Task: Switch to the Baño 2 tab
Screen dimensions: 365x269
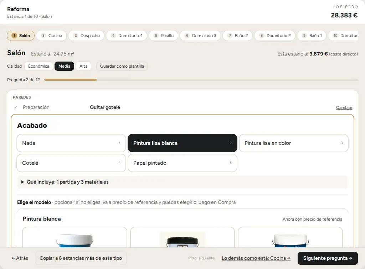Action: coord(238,36)
